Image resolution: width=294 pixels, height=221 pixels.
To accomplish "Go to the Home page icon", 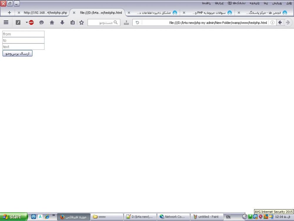I will pos(52,22).
